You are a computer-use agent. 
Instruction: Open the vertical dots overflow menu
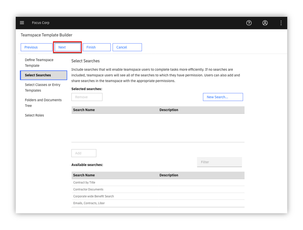pos(281,23)
